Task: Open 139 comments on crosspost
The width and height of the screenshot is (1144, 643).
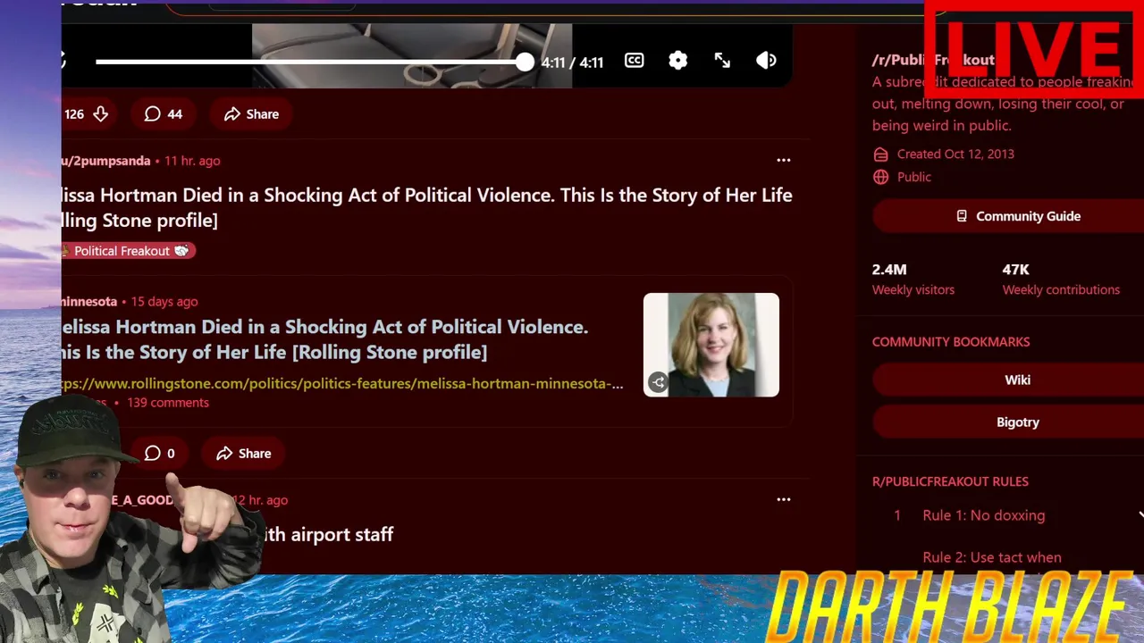Action: tap(168, 403)
